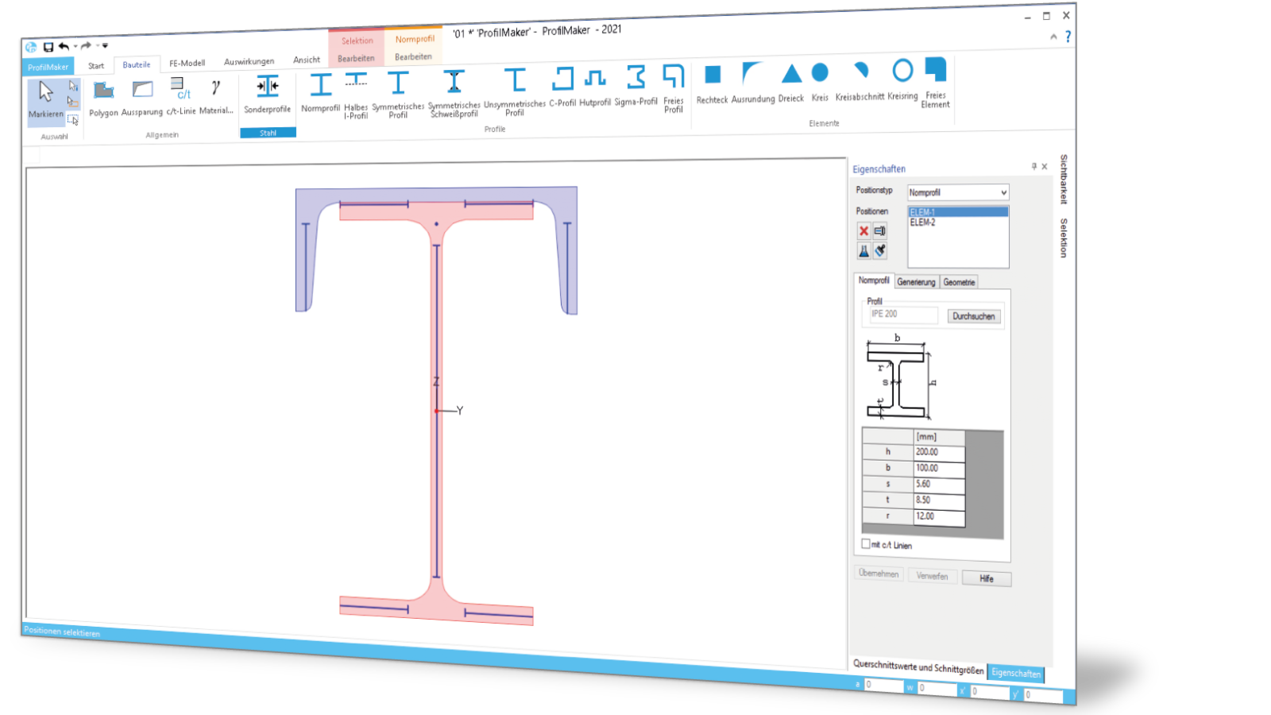Switch to the Geometrie properties tab
This screenshot has height=715, width=1271.
[959, 282]
